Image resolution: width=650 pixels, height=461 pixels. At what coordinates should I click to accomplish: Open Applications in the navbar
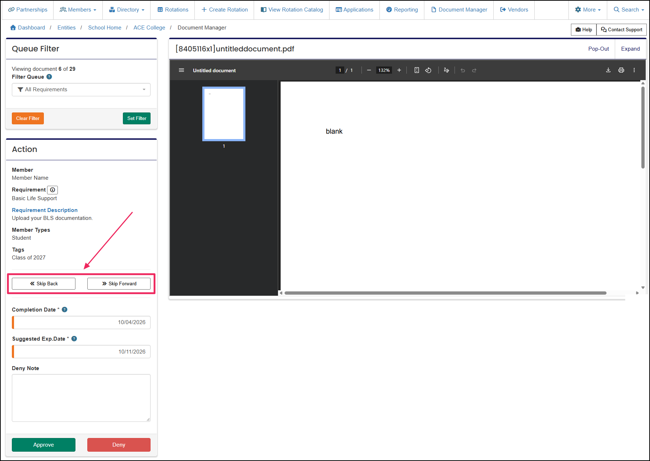click(355, 10)
